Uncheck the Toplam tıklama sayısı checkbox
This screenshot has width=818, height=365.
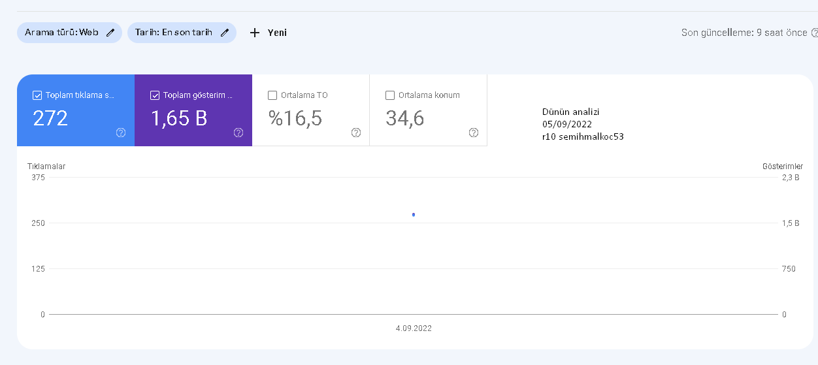click(x=37, y=95)
